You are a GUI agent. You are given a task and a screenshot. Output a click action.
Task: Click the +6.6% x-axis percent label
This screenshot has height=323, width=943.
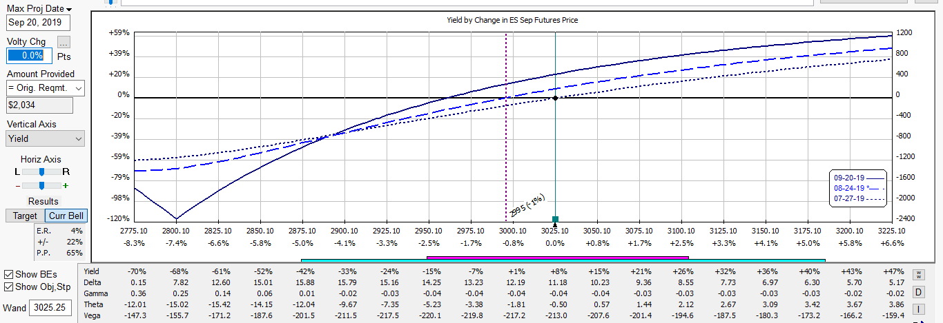coord(891,243)
